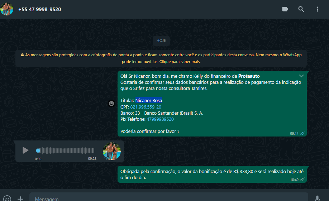Open the emoji picker in message bar

pyautogui.click(x=7, y=198)
